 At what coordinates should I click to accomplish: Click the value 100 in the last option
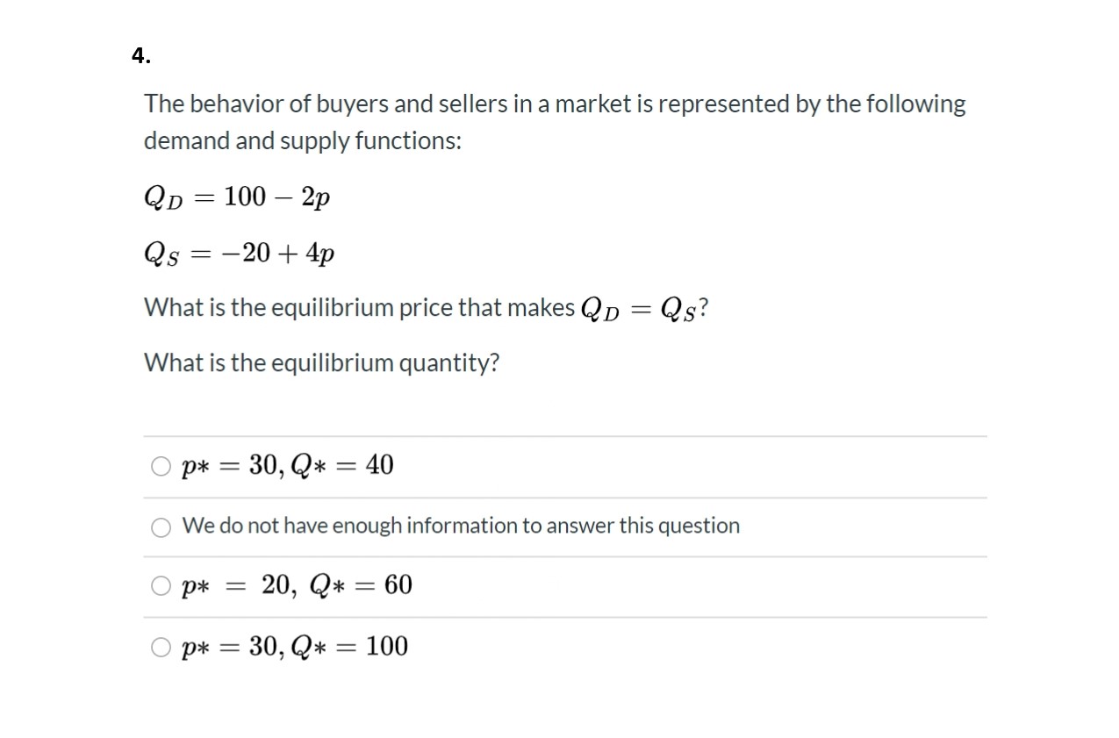coord(387,646)
